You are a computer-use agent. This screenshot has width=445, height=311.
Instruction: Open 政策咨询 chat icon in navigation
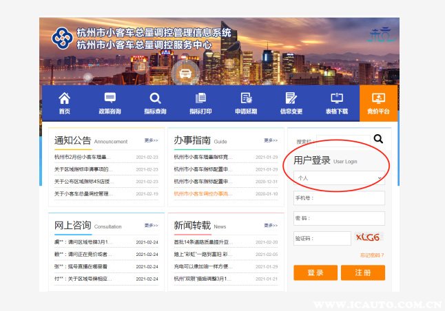pyautogui.click(x=110, y=98)
